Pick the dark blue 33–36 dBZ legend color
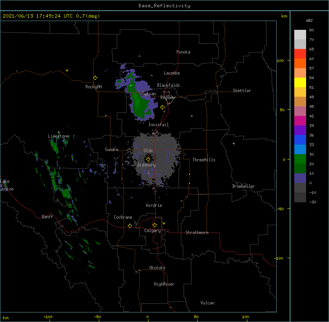This screenshot has height=322, width=329. pos(300,140)
